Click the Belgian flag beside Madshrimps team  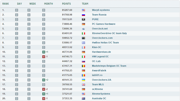click(x=83, y=66)
